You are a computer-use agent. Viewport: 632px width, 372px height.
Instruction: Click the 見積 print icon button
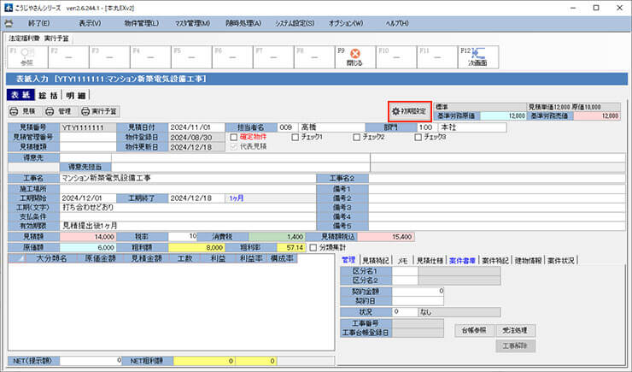[x=23, y=111]
